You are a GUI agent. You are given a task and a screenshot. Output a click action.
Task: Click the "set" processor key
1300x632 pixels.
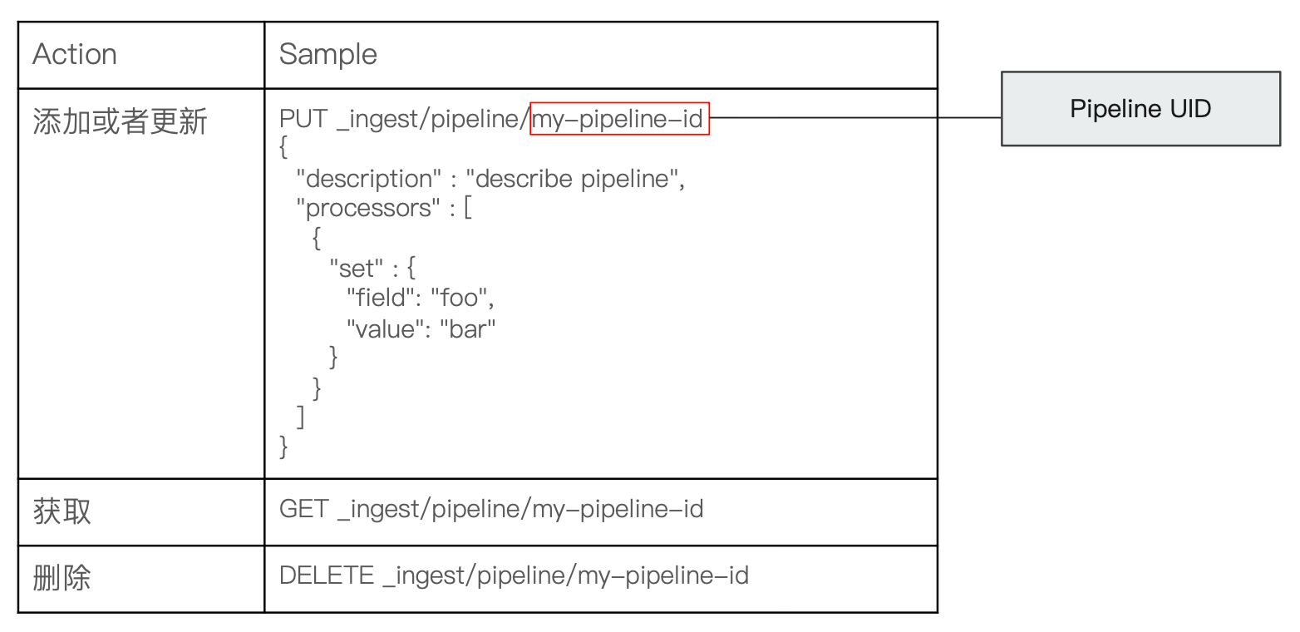coord(356,269)
